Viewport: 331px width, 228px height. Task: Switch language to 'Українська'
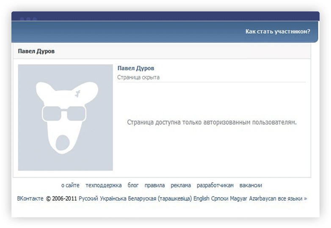coord(113,199)
